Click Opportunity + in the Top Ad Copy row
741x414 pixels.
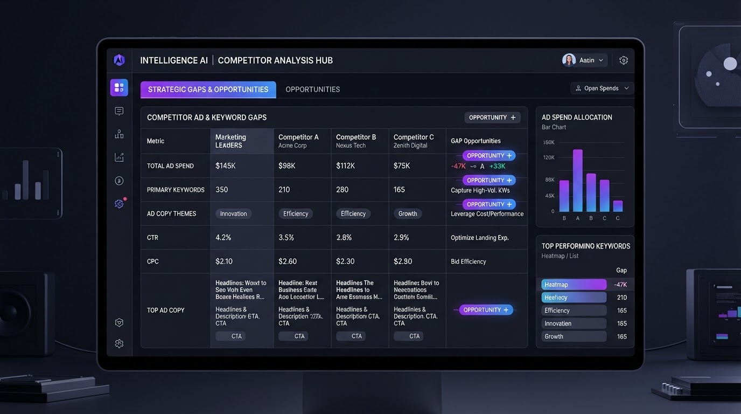(486, 310)
